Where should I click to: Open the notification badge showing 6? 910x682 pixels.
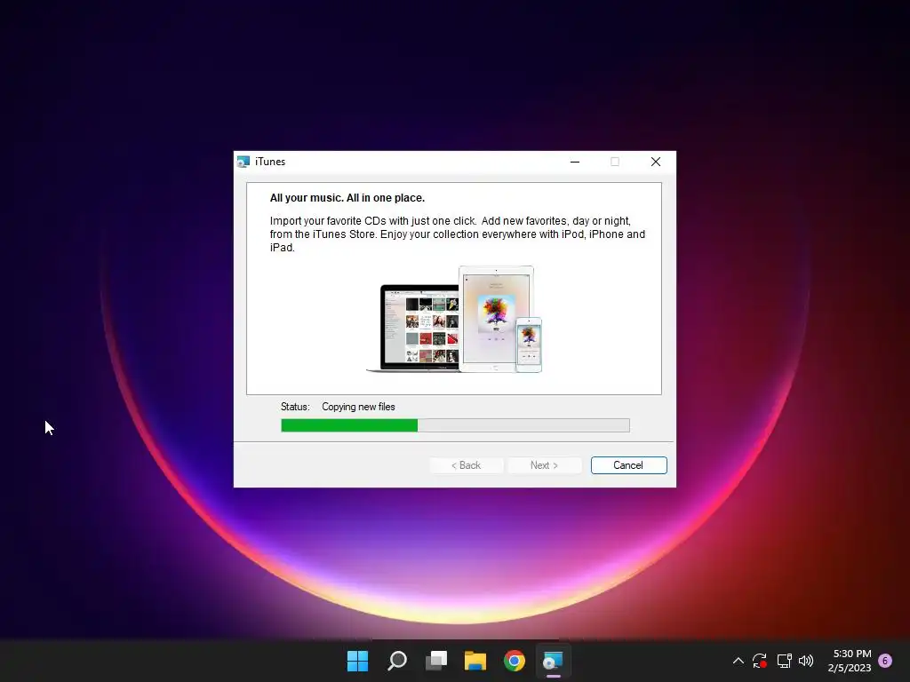885,661
